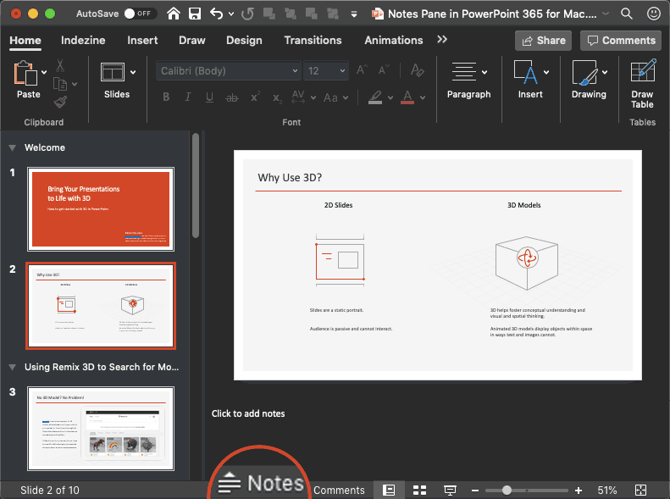Switch to the Design tab
This screenshot has width=670, height=499.
[244, 40]
